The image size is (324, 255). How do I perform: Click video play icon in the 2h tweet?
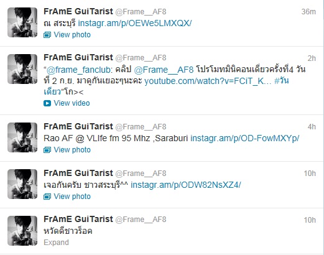pos(47,103)
